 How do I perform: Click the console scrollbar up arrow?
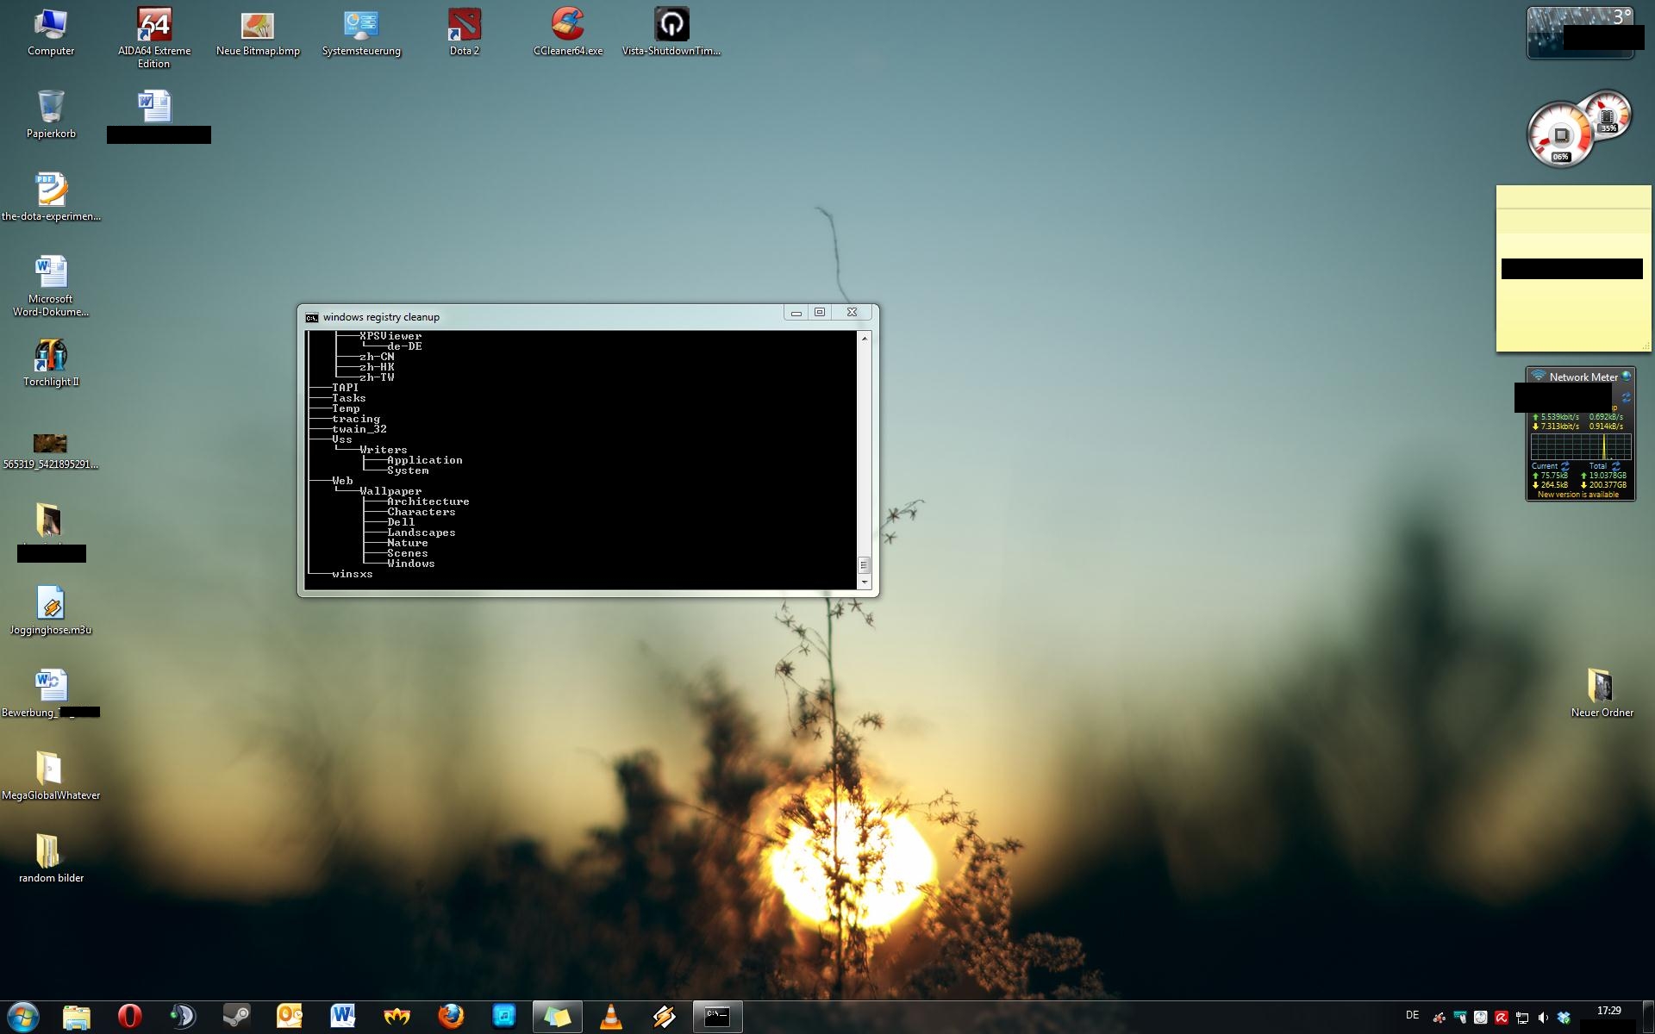click(x=864, y=339)
